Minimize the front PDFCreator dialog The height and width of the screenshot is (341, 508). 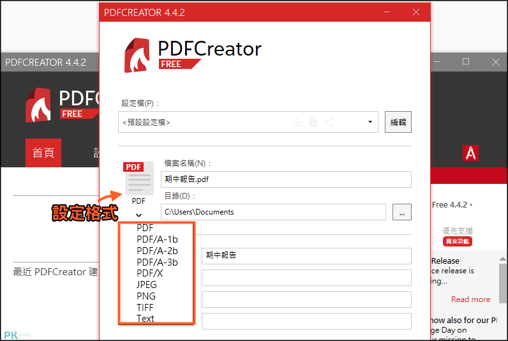click(387, 12)
